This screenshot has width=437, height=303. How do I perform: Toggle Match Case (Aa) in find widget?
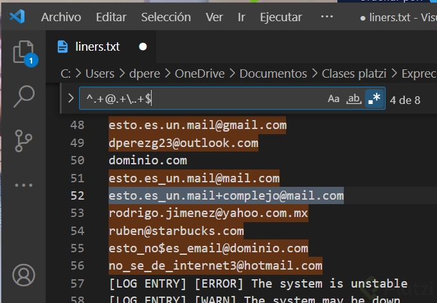click(334, 99)
